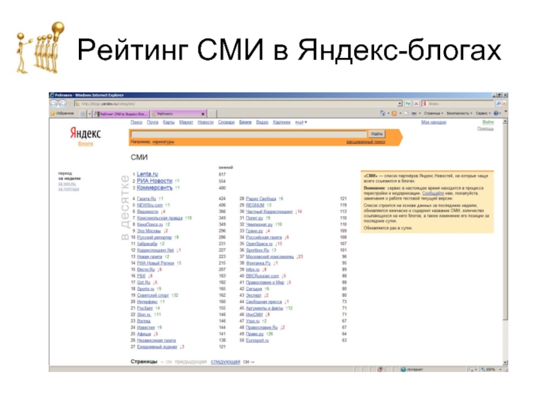This screenshot has width=540, height=405.
Task: Click the search magnifier in IE toolbar
Action: click(x=498, y=103)
